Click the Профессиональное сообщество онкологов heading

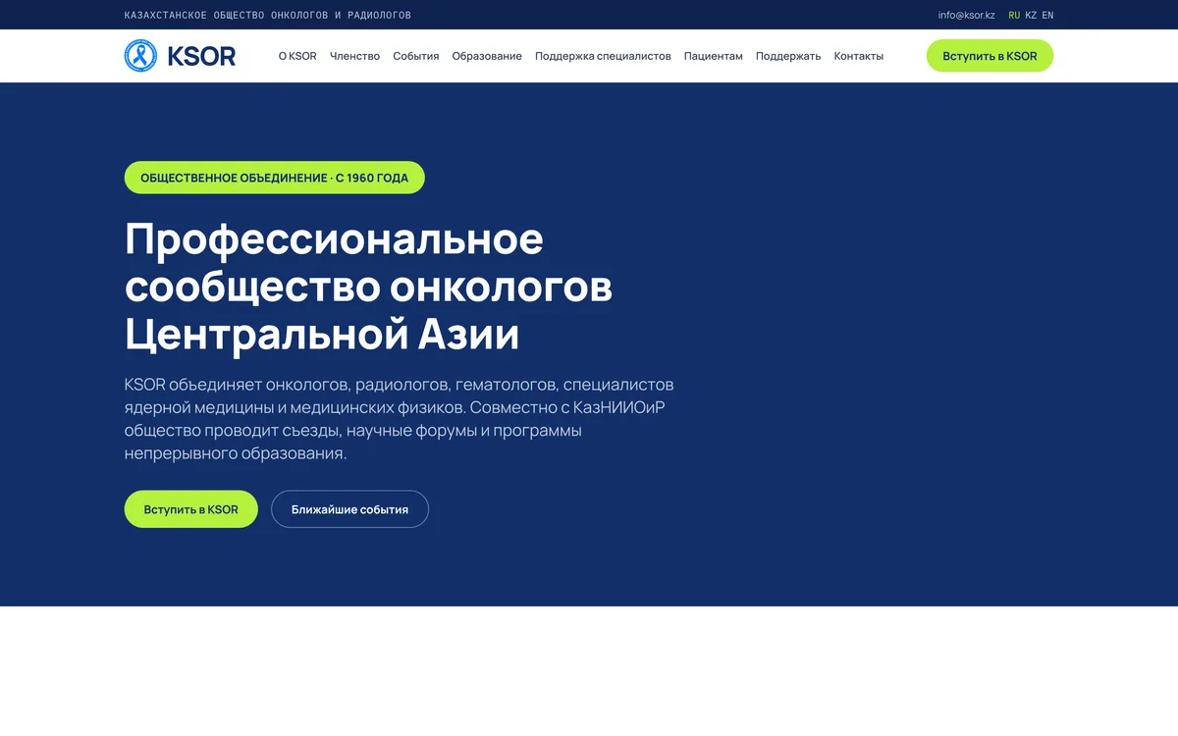(368, 288)
